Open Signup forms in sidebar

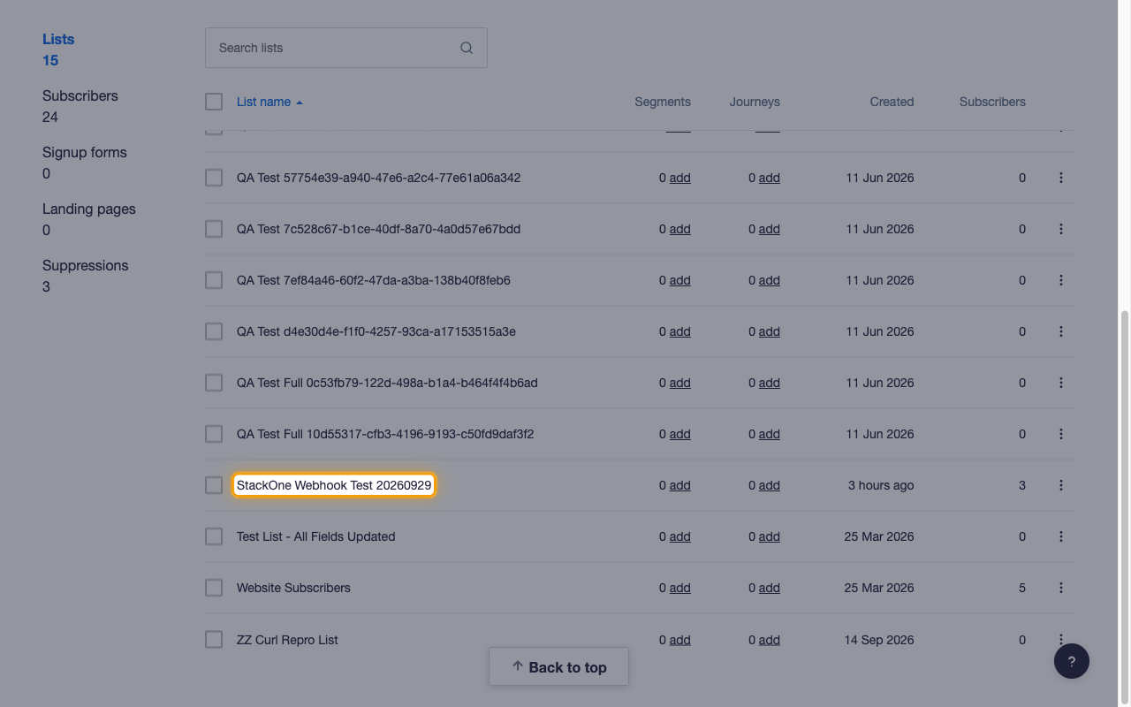(84, 163)
